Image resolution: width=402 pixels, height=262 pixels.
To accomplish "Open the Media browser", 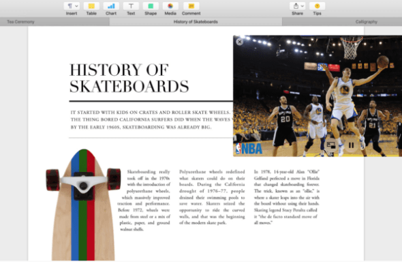I will tap(170, 6).
